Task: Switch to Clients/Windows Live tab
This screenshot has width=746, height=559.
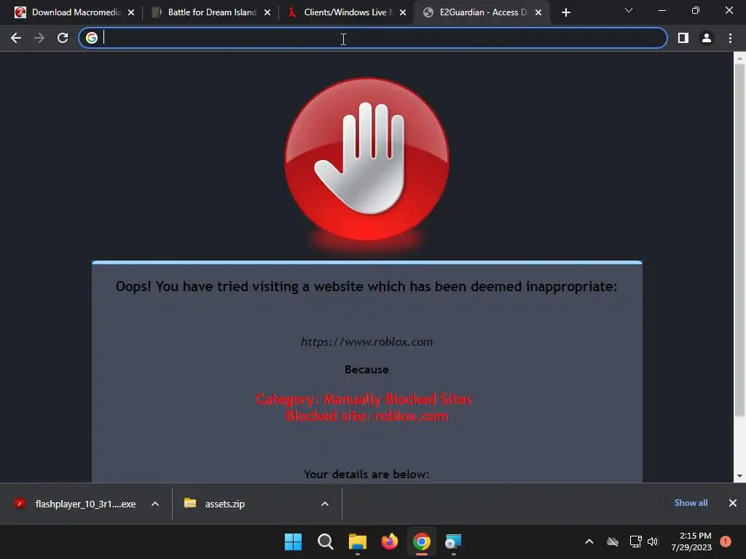Action: click(347, 12)
